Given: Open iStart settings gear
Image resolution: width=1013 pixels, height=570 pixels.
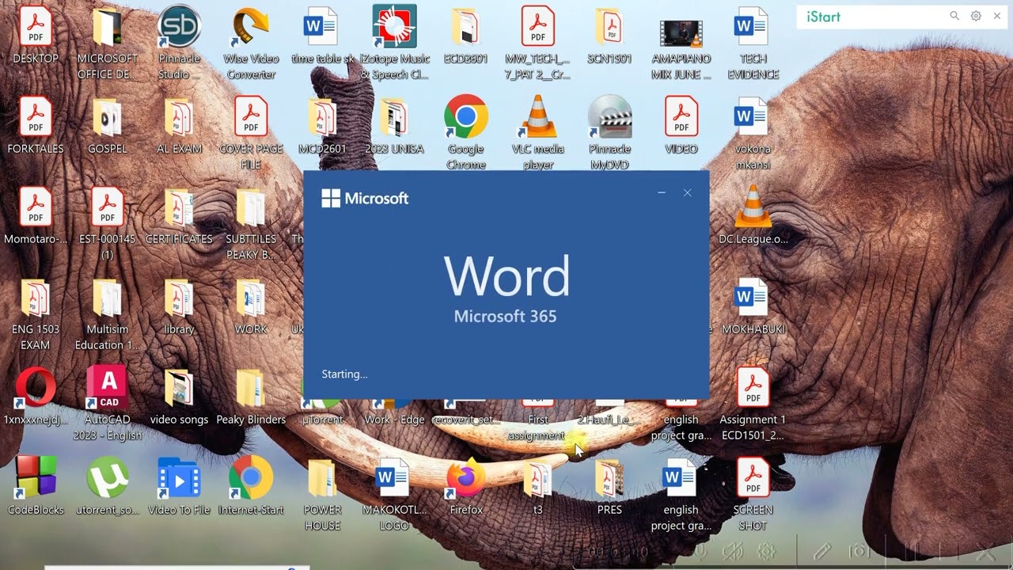Looking at the screenshot, I should pos(976,16).
